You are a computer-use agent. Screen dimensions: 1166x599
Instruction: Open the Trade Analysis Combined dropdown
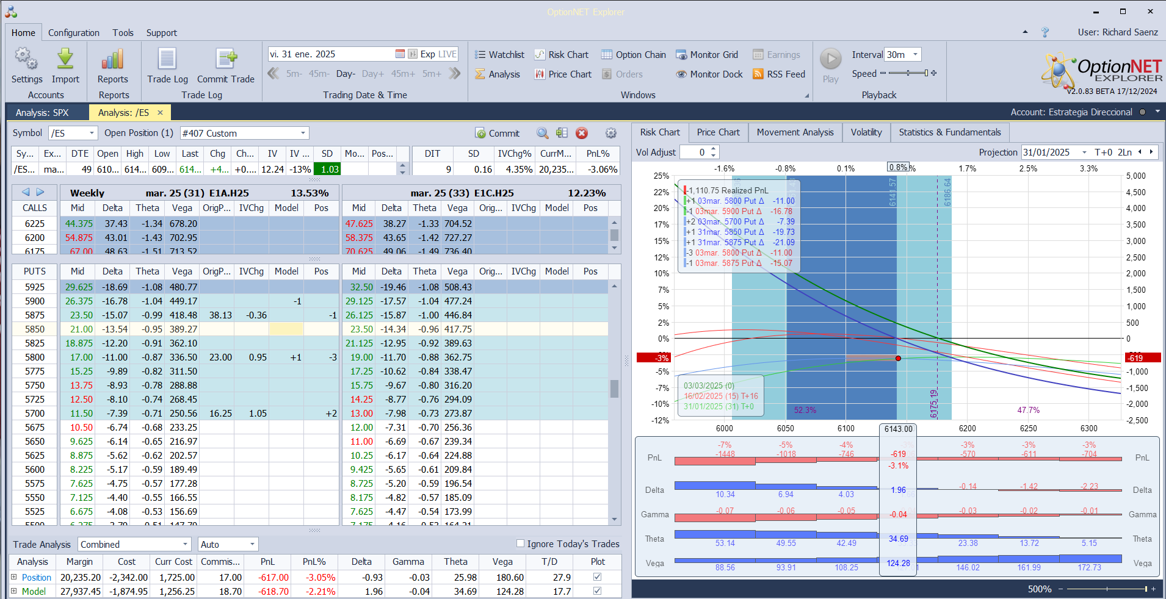point(185,544)
